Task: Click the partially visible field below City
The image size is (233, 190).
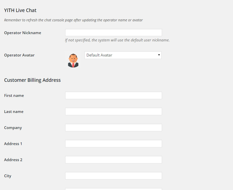Action: click(x=113, y=189)
